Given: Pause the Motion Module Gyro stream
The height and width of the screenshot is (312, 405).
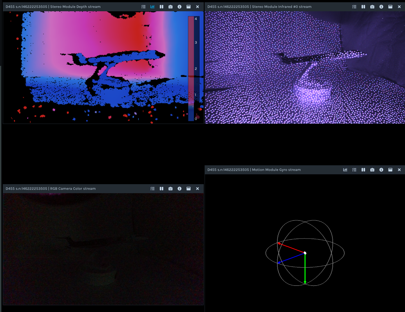Looking at the screenshot, I should 363,170.
